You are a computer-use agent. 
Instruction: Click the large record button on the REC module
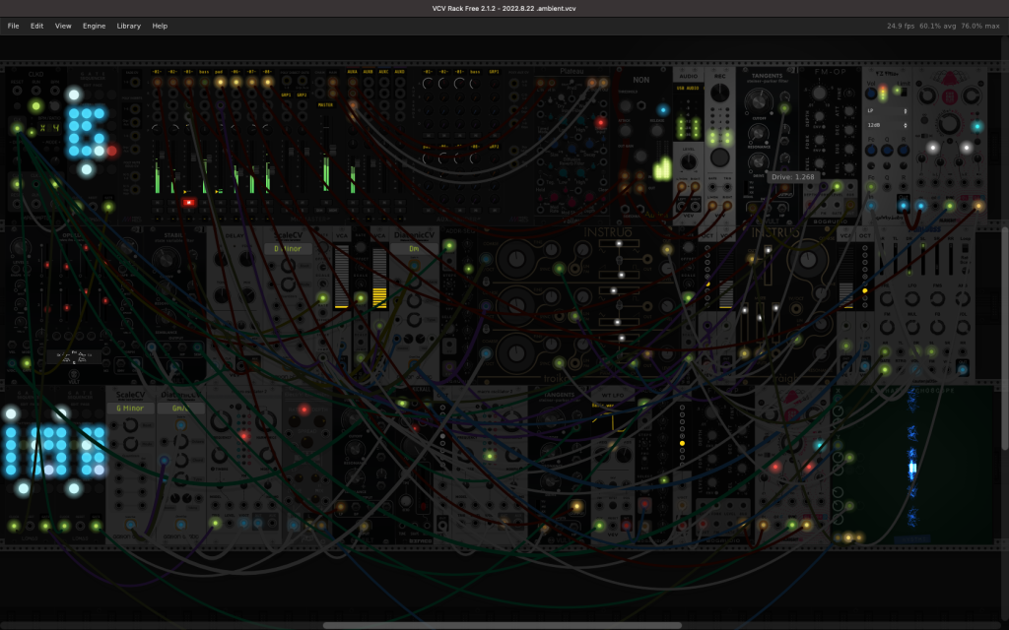719,157
